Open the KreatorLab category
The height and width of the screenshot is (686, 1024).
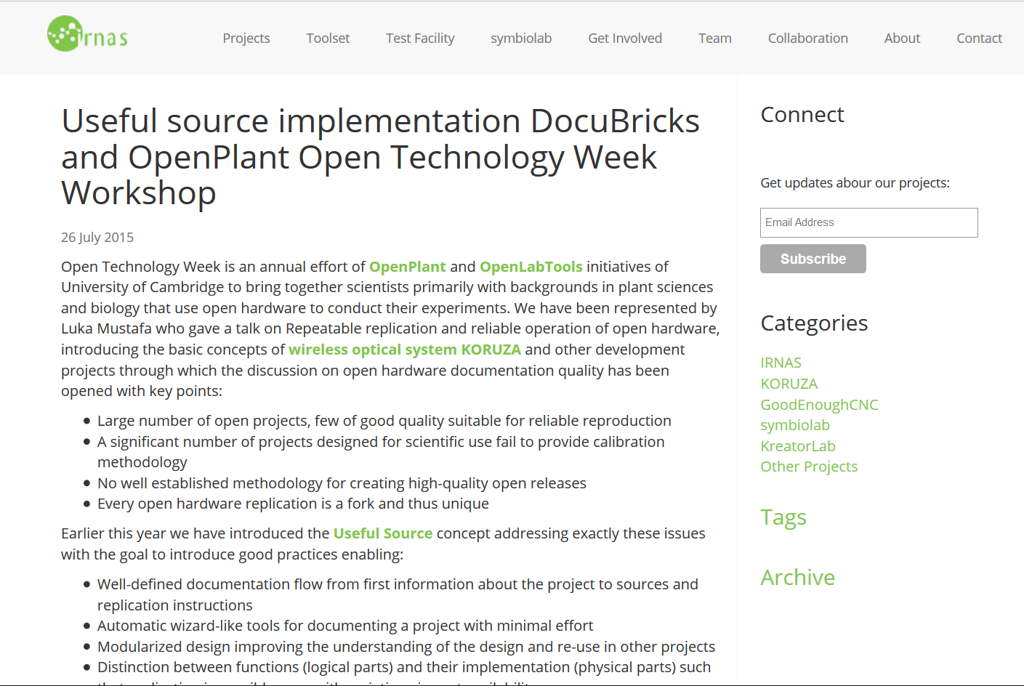pos(798,446)
